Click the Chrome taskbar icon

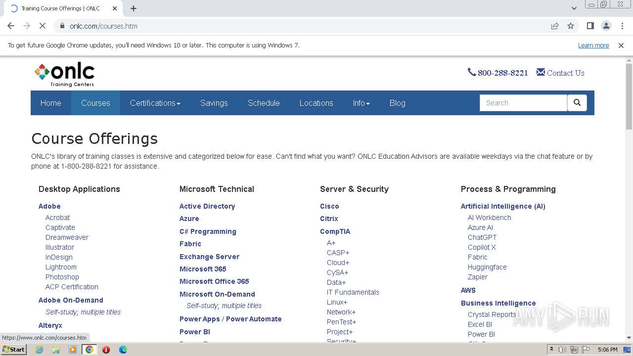[90, 350]
